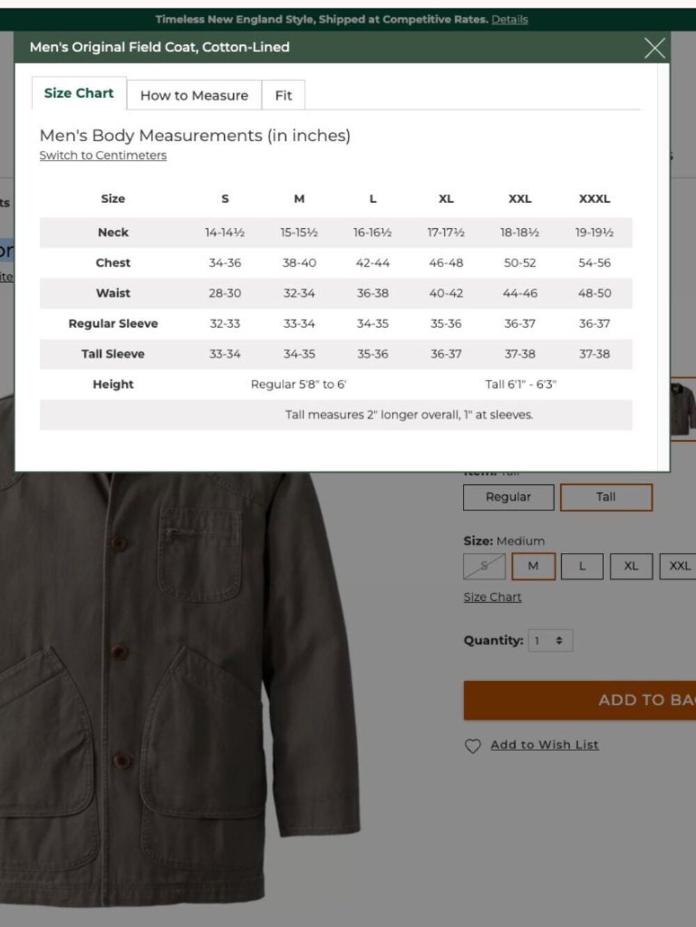Open the Size Chart link below sizes
The image size is (696, 927).
[x=493, y=597]
